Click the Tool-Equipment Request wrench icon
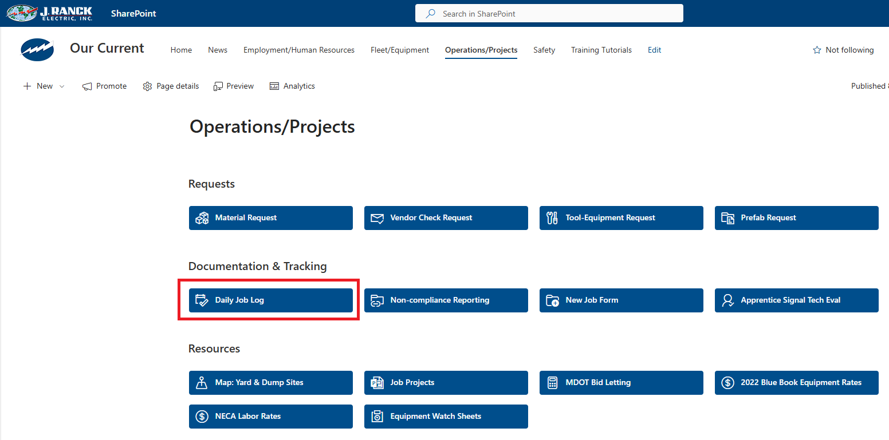 point(552,218)
